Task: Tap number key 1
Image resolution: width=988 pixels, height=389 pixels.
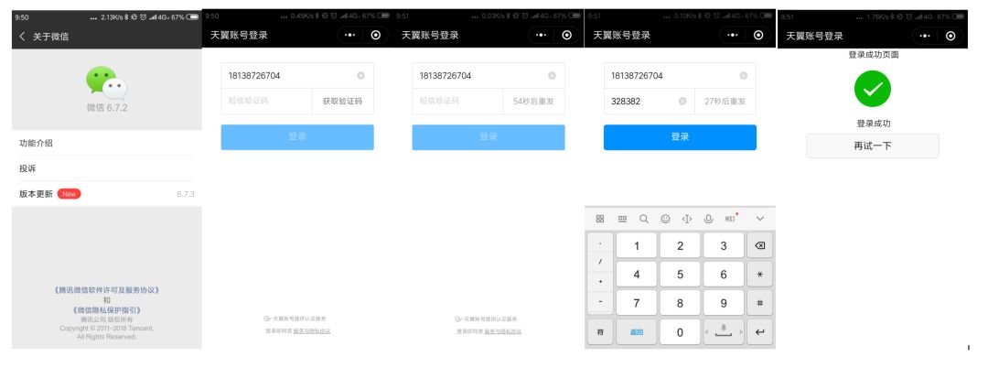Action: pyautogui.click(x=637, y=245)
